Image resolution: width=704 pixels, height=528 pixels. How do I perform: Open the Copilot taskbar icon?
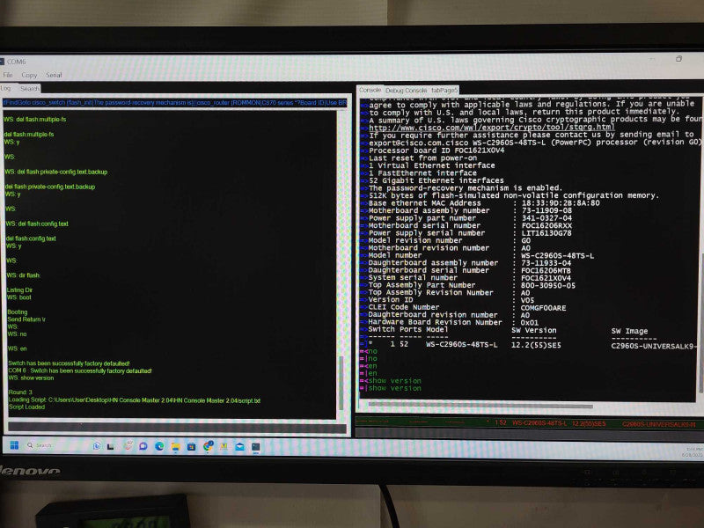tap(97, 446)
